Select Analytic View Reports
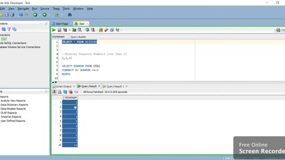 coord(13,101)
